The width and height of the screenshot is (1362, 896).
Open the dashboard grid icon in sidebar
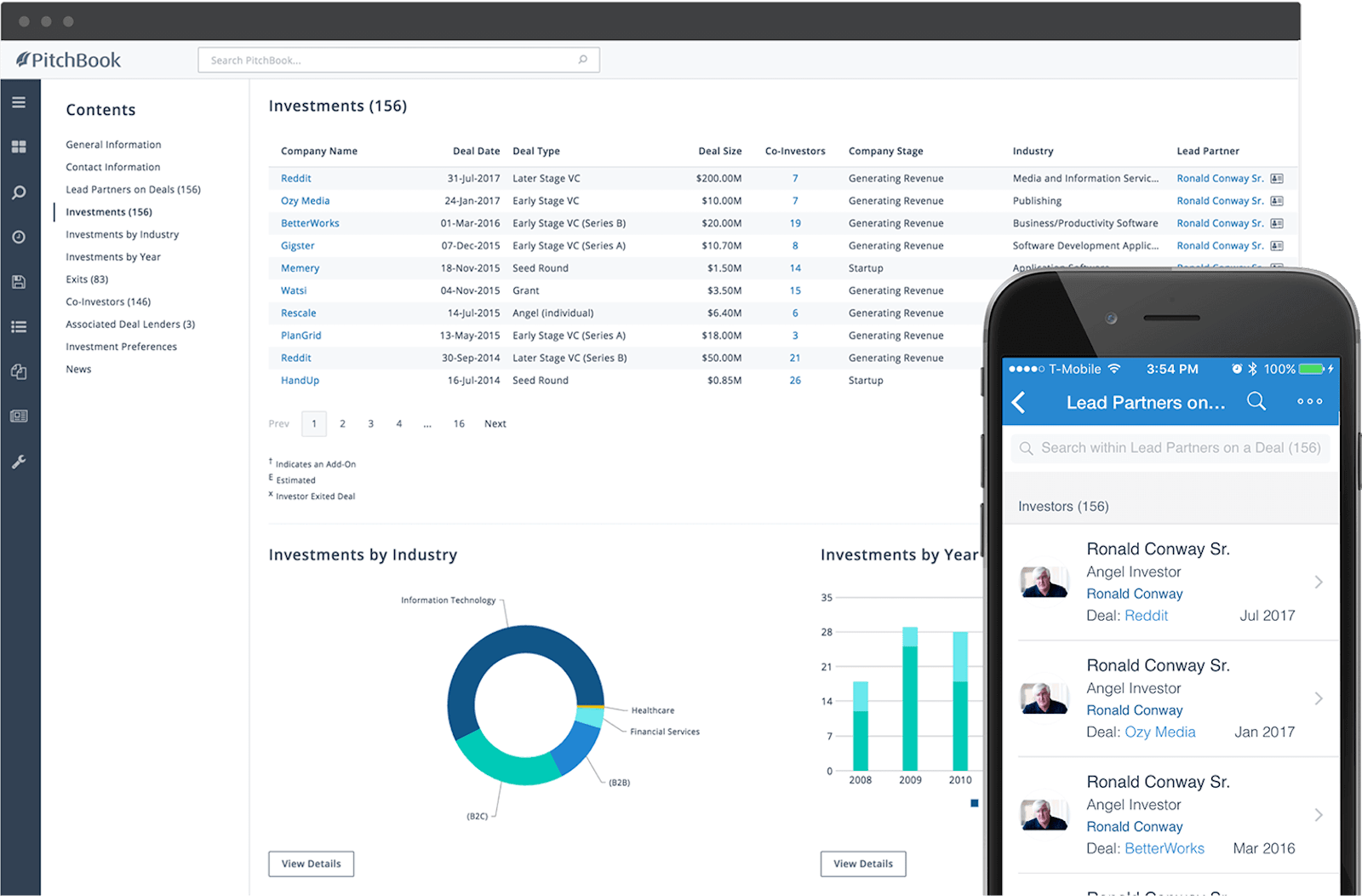(19, 147)
